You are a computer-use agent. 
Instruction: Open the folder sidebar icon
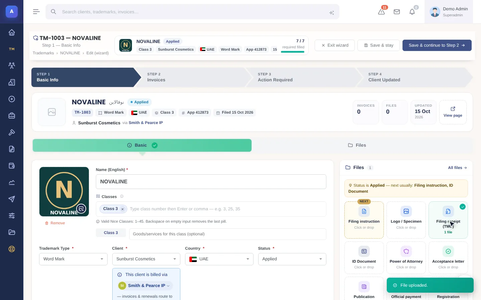point(12,232)
